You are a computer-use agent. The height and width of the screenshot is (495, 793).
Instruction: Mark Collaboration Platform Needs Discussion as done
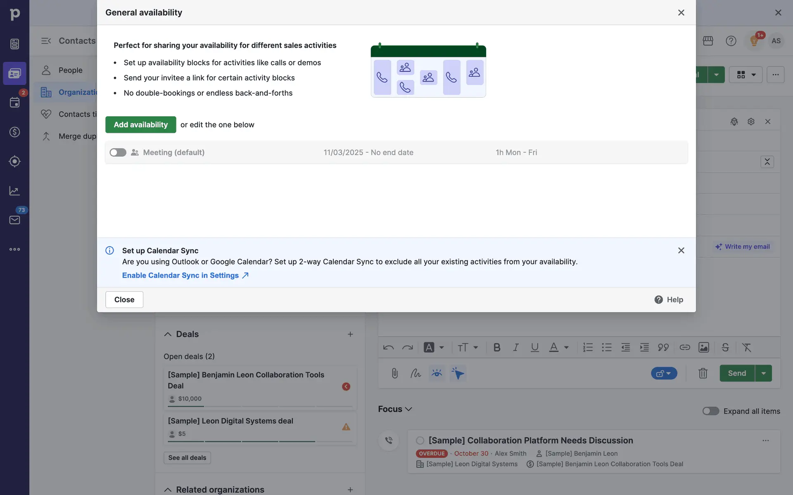coord(420,441)
